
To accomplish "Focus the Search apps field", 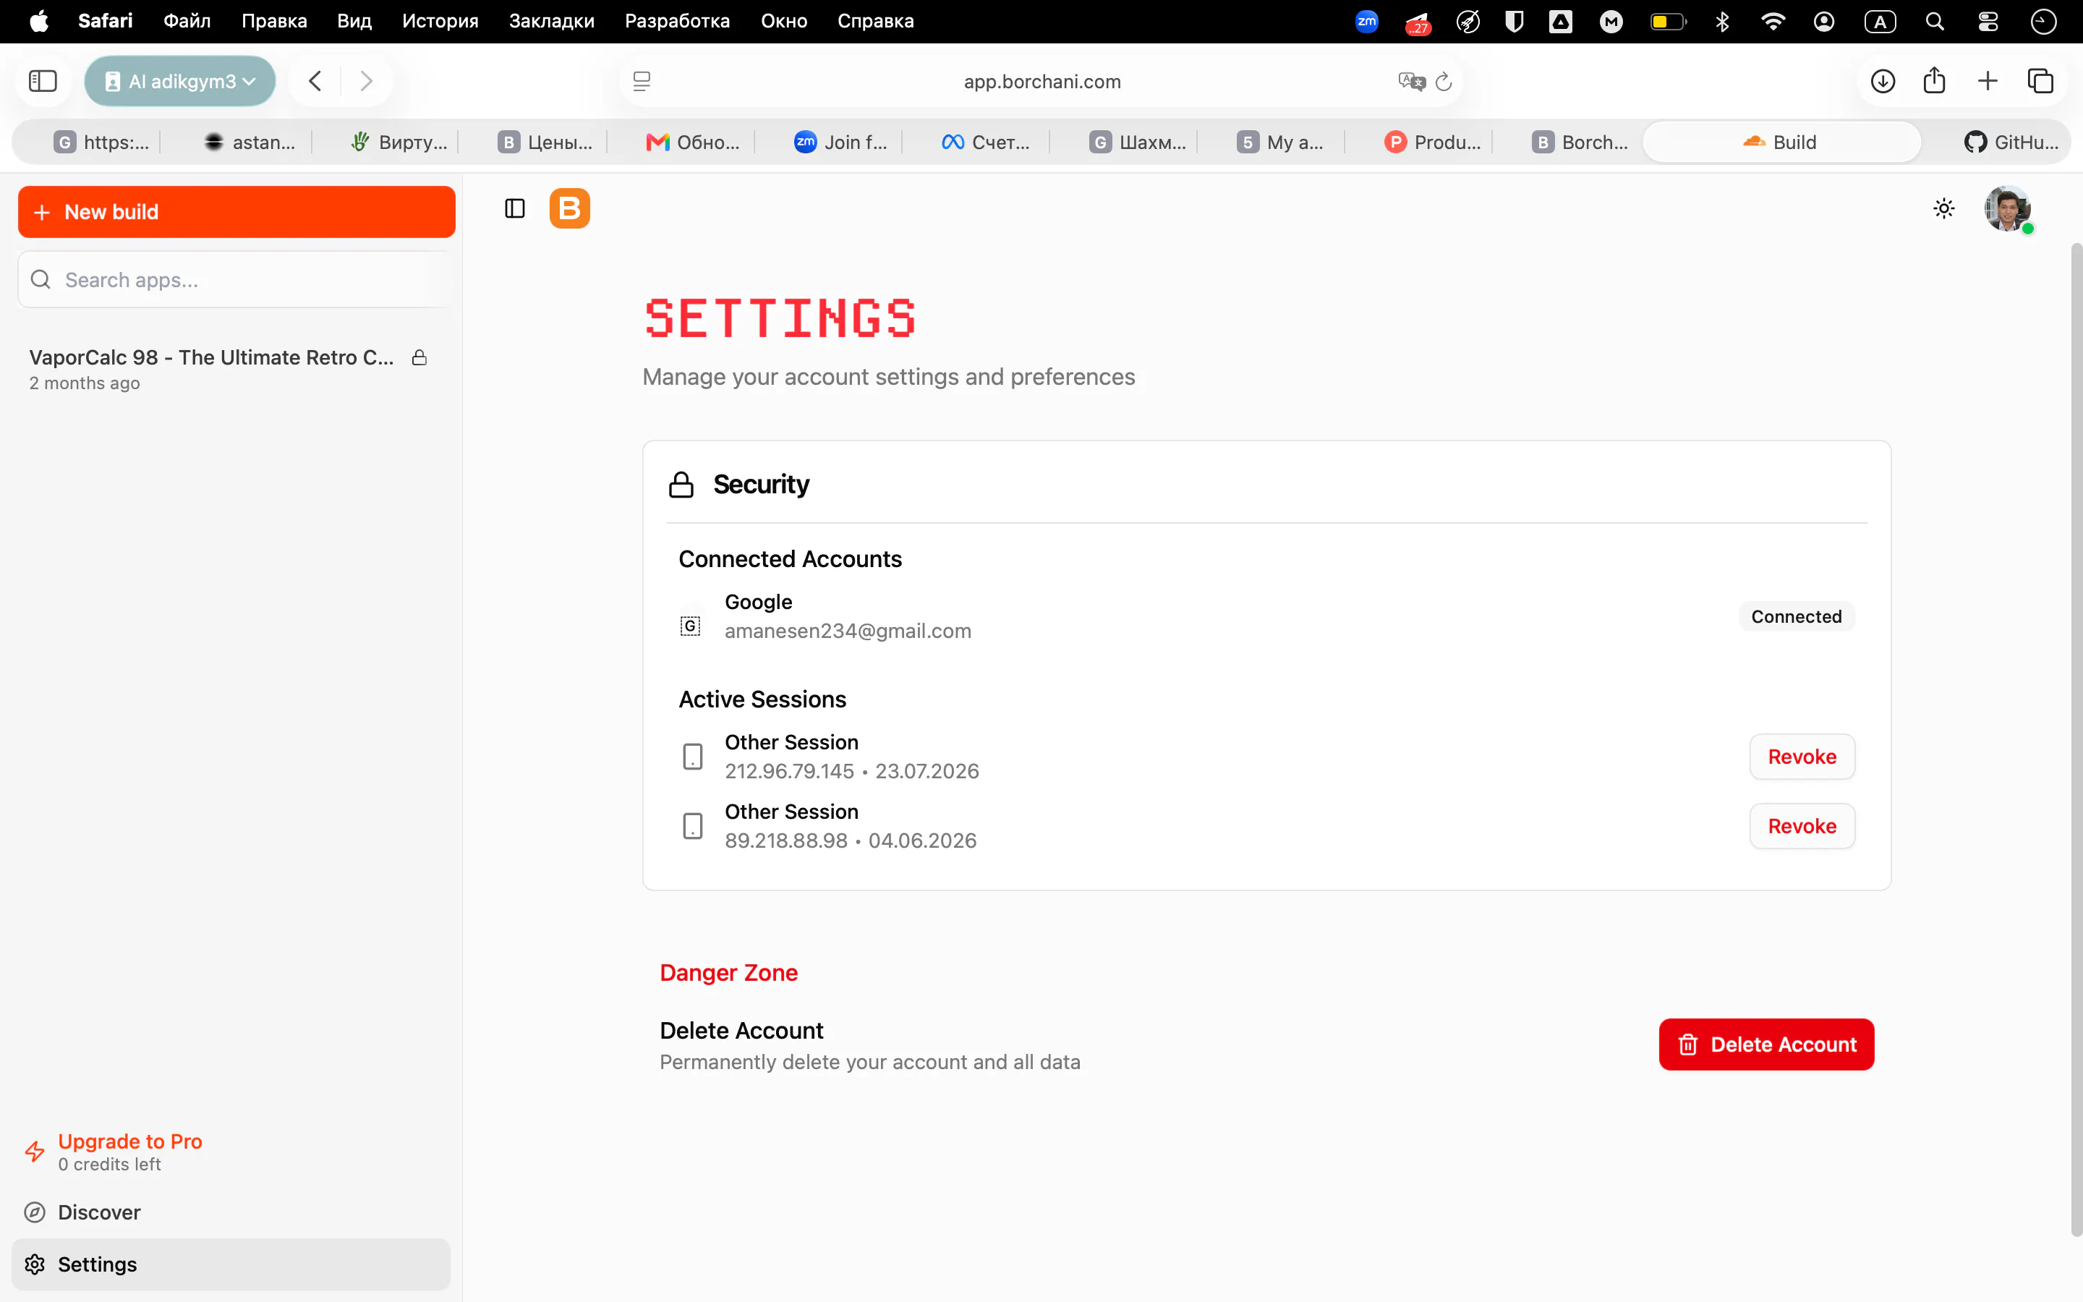I will 237,280.
